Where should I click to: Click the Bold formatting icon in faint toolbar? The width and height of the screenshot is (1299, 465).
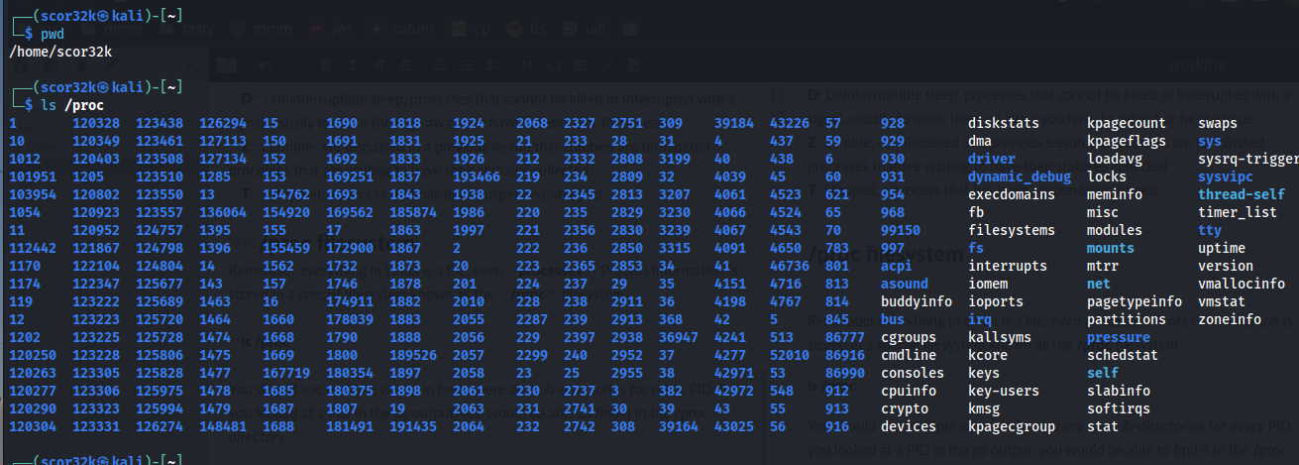point(326,64)
